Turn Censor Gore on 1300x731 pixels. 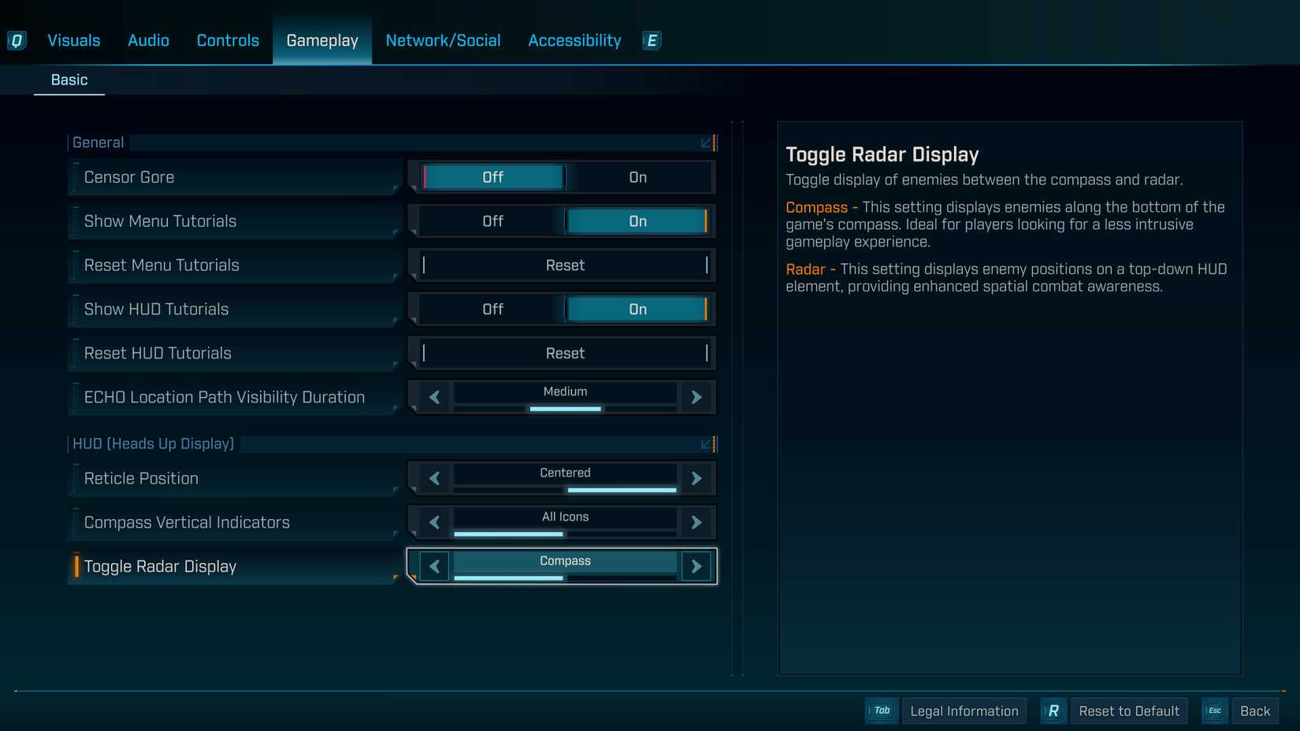point(637,177)
